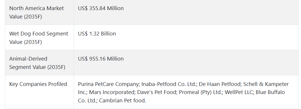Viewport: 301px width, 109px height.
Task: Click Promeal (Pty) Ltd. text
Action: point(200,92)
